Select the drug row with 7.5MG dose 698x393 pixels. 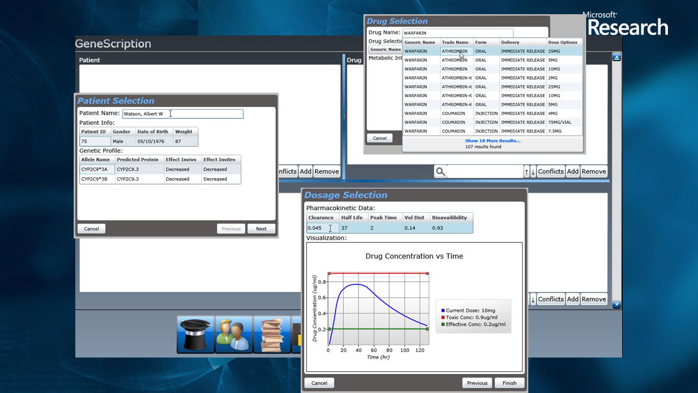click(x=492, y=131)
